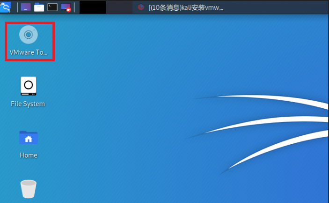Click the panel launcher with red badge
Viewport: 329px width, 203px height.
pyautogui.click(x=66, y=7)
